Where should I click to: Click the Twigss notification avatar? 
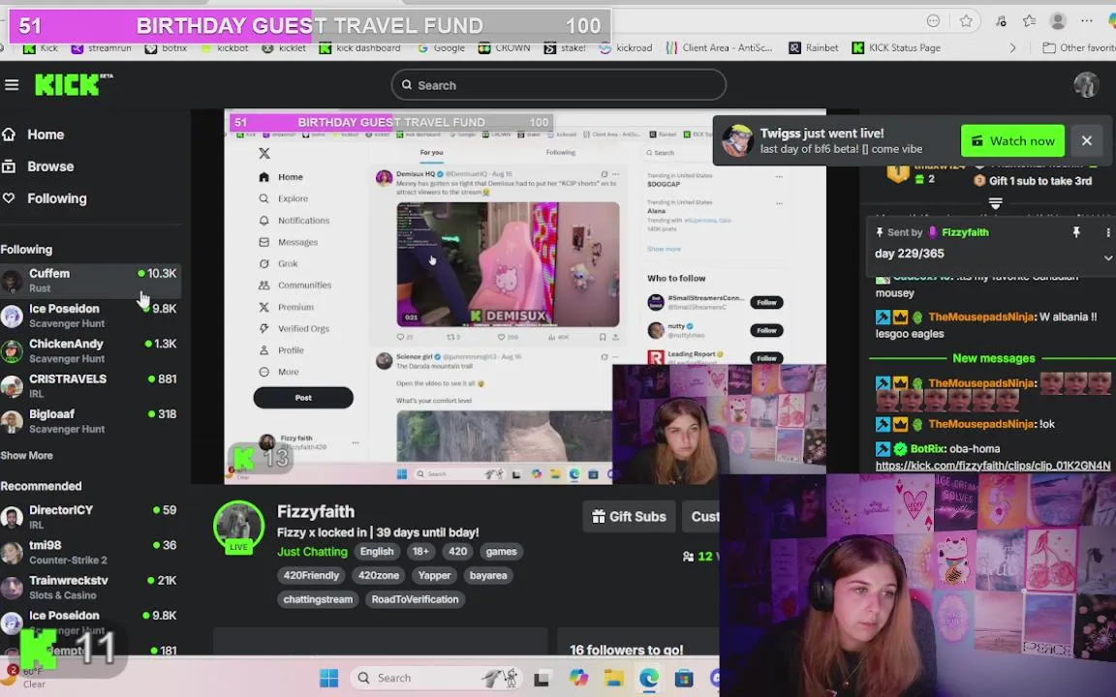tap(737, 140)
